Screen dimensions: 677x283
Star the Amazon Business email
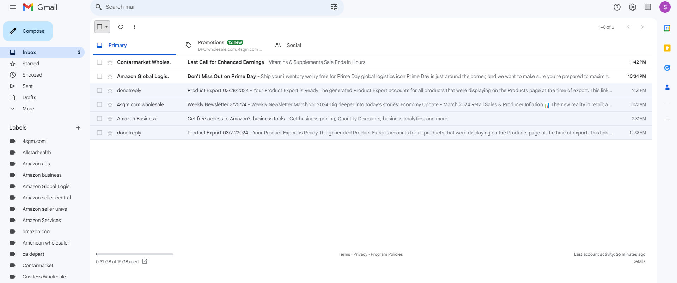pyautogui.click(x=110, y=119)
